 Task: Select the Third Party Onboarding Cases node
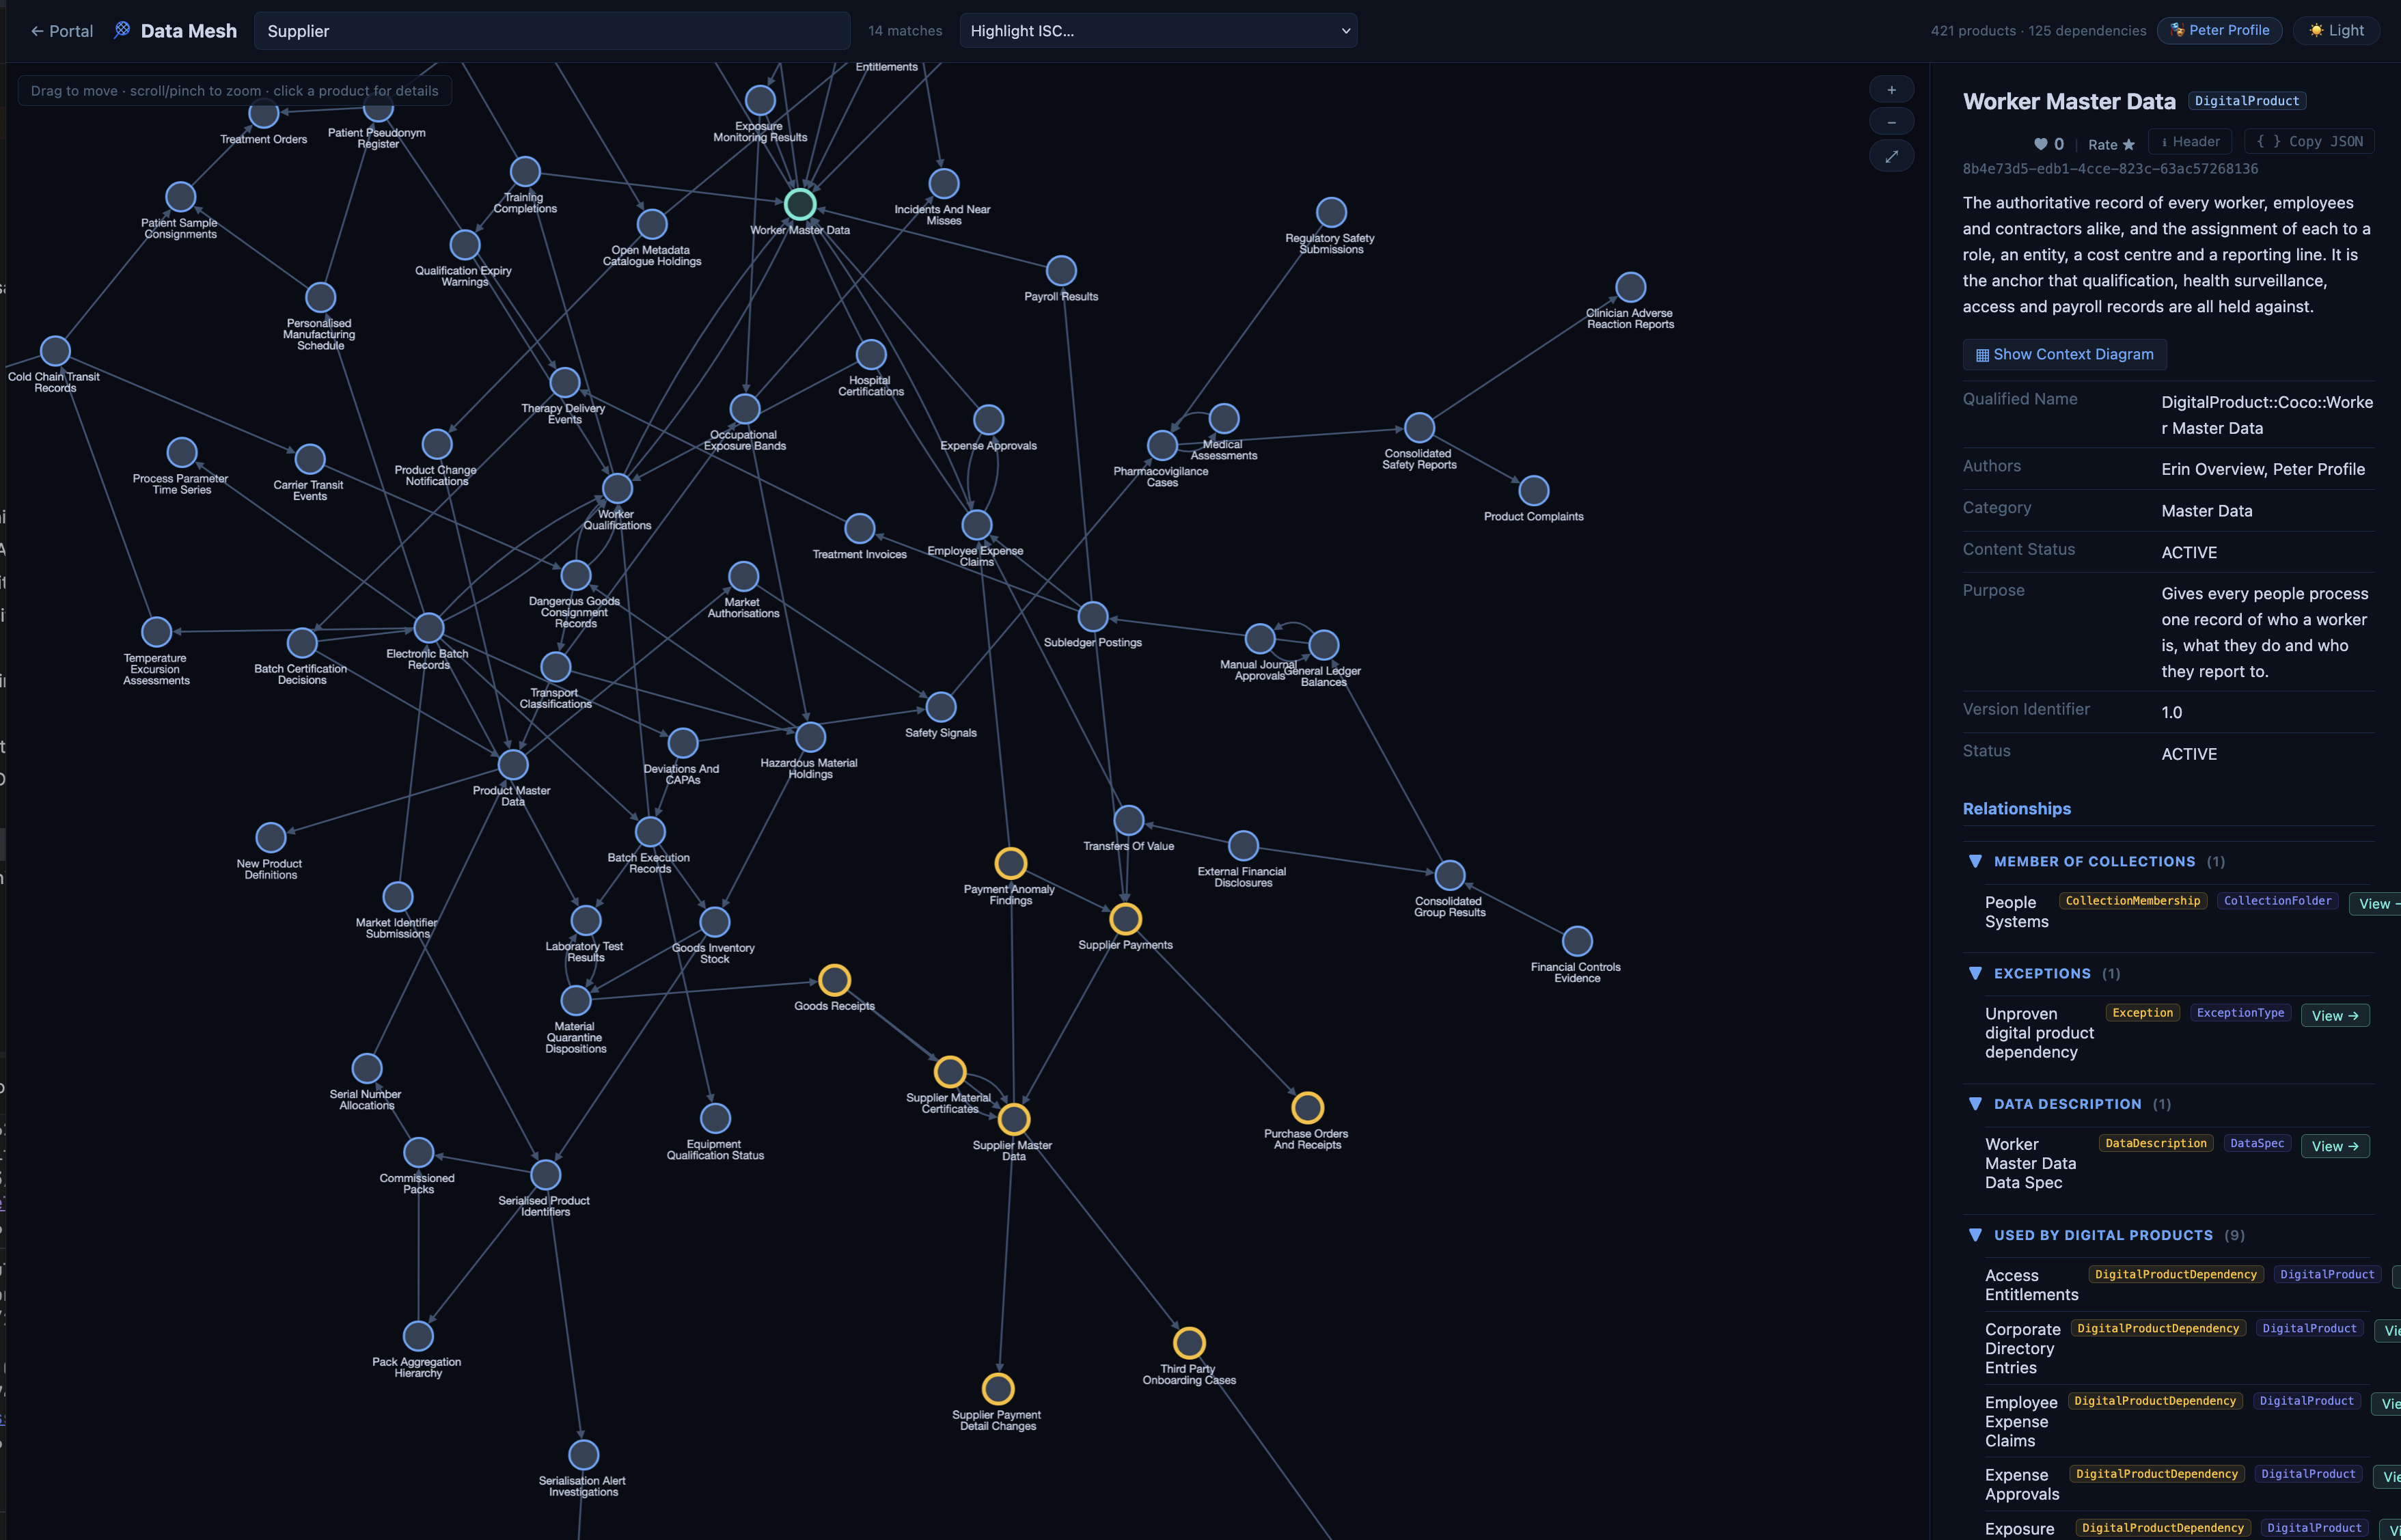pyautogui.click(x=1189, y=1342)
